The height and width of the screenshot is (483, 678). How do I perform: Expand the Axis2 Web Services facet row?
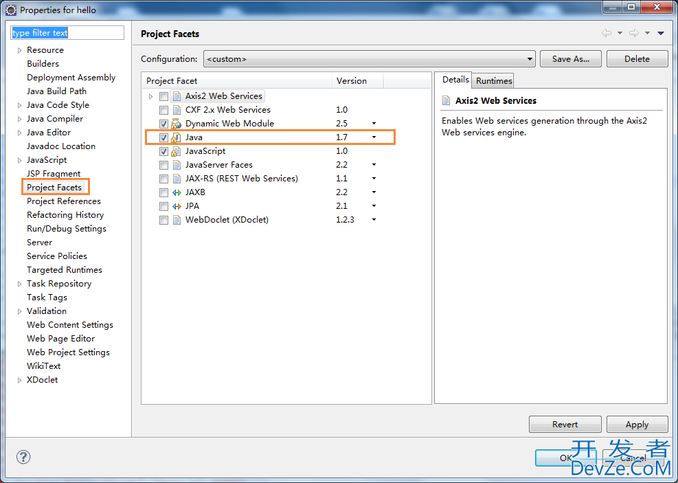pos(150,96)
